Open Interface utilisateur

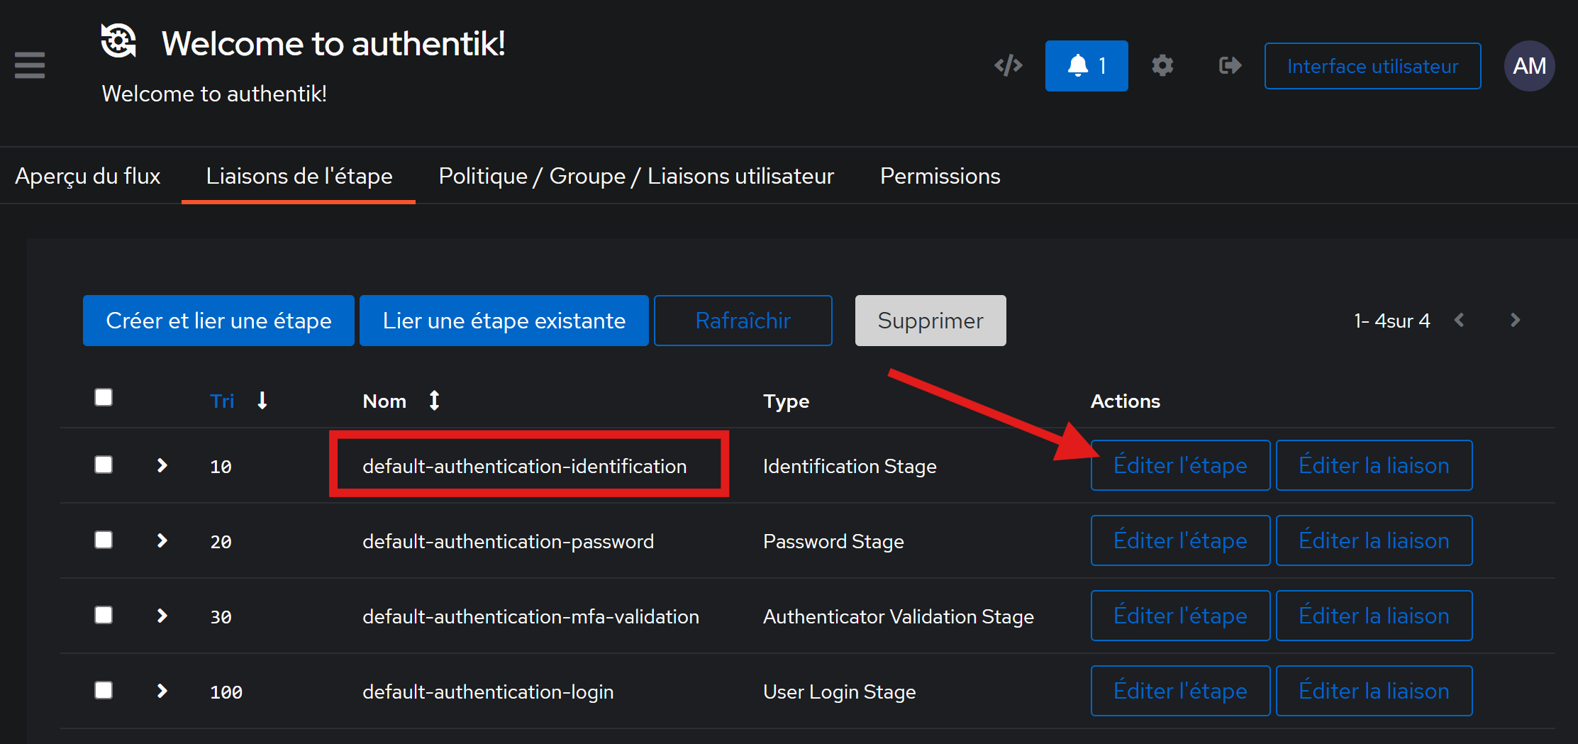(x=1372, y=66)
